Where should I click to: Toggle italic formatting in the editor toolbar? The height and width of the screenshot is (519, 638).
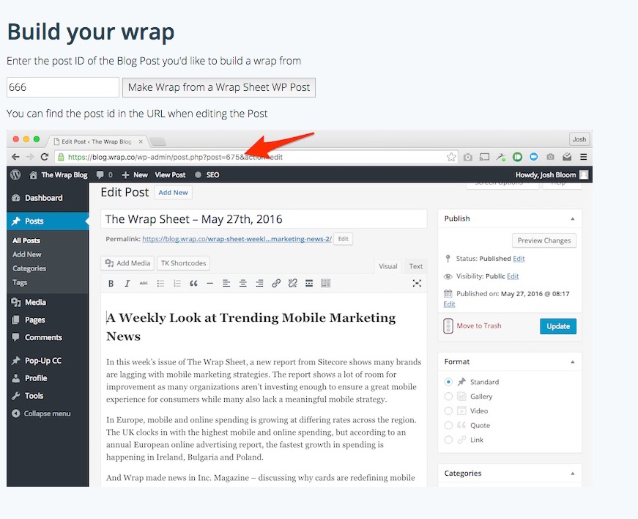(x=127, y=283)
